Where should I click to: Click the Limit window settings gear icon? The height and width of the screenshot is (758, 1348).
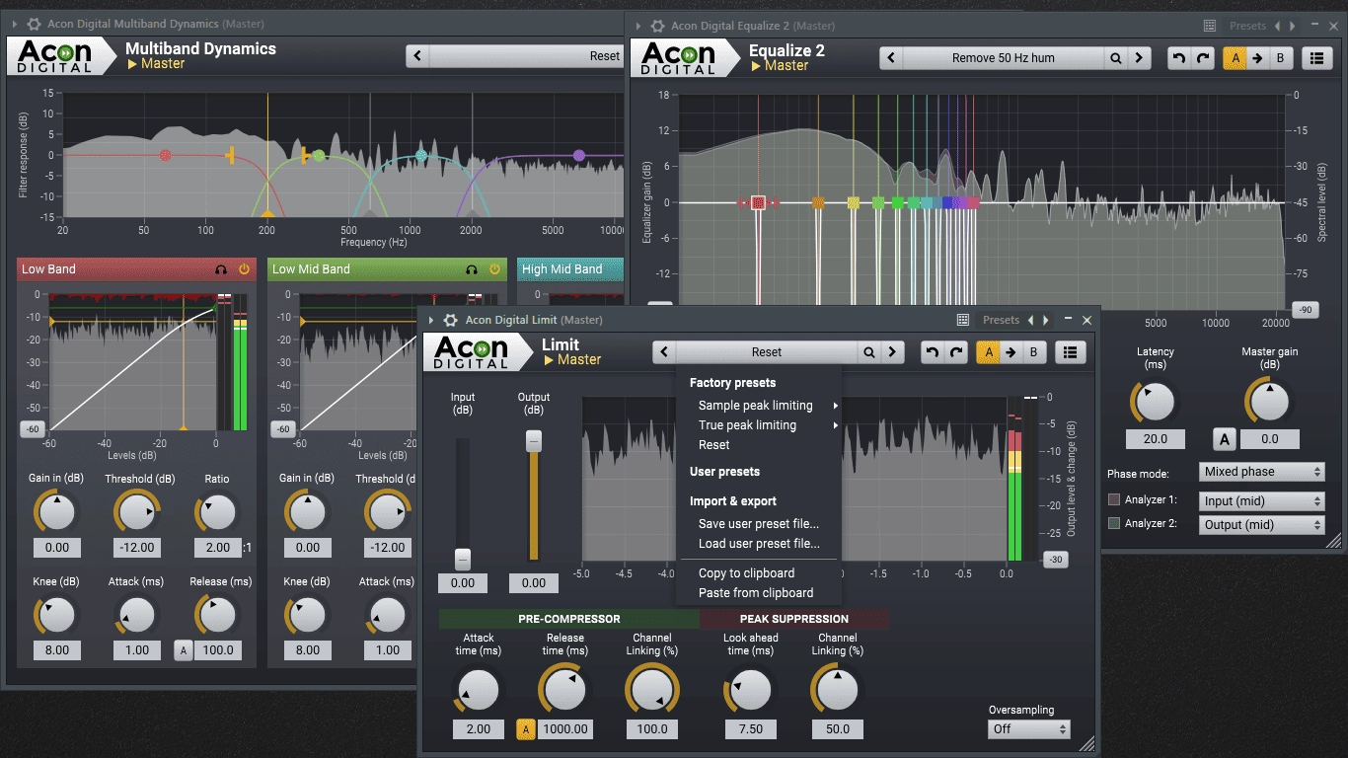pos(450,320)
